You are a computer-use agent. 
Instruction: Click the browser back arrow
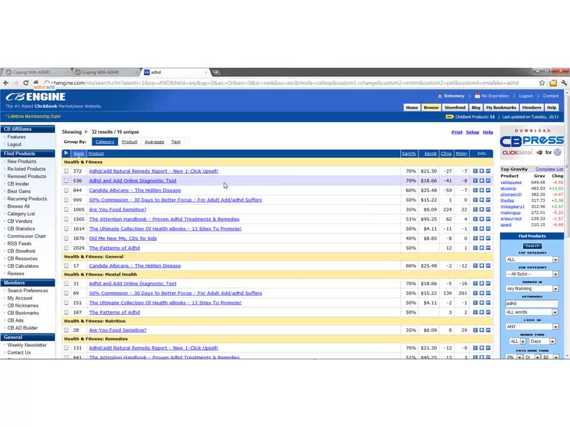click(x=6, y=83)
